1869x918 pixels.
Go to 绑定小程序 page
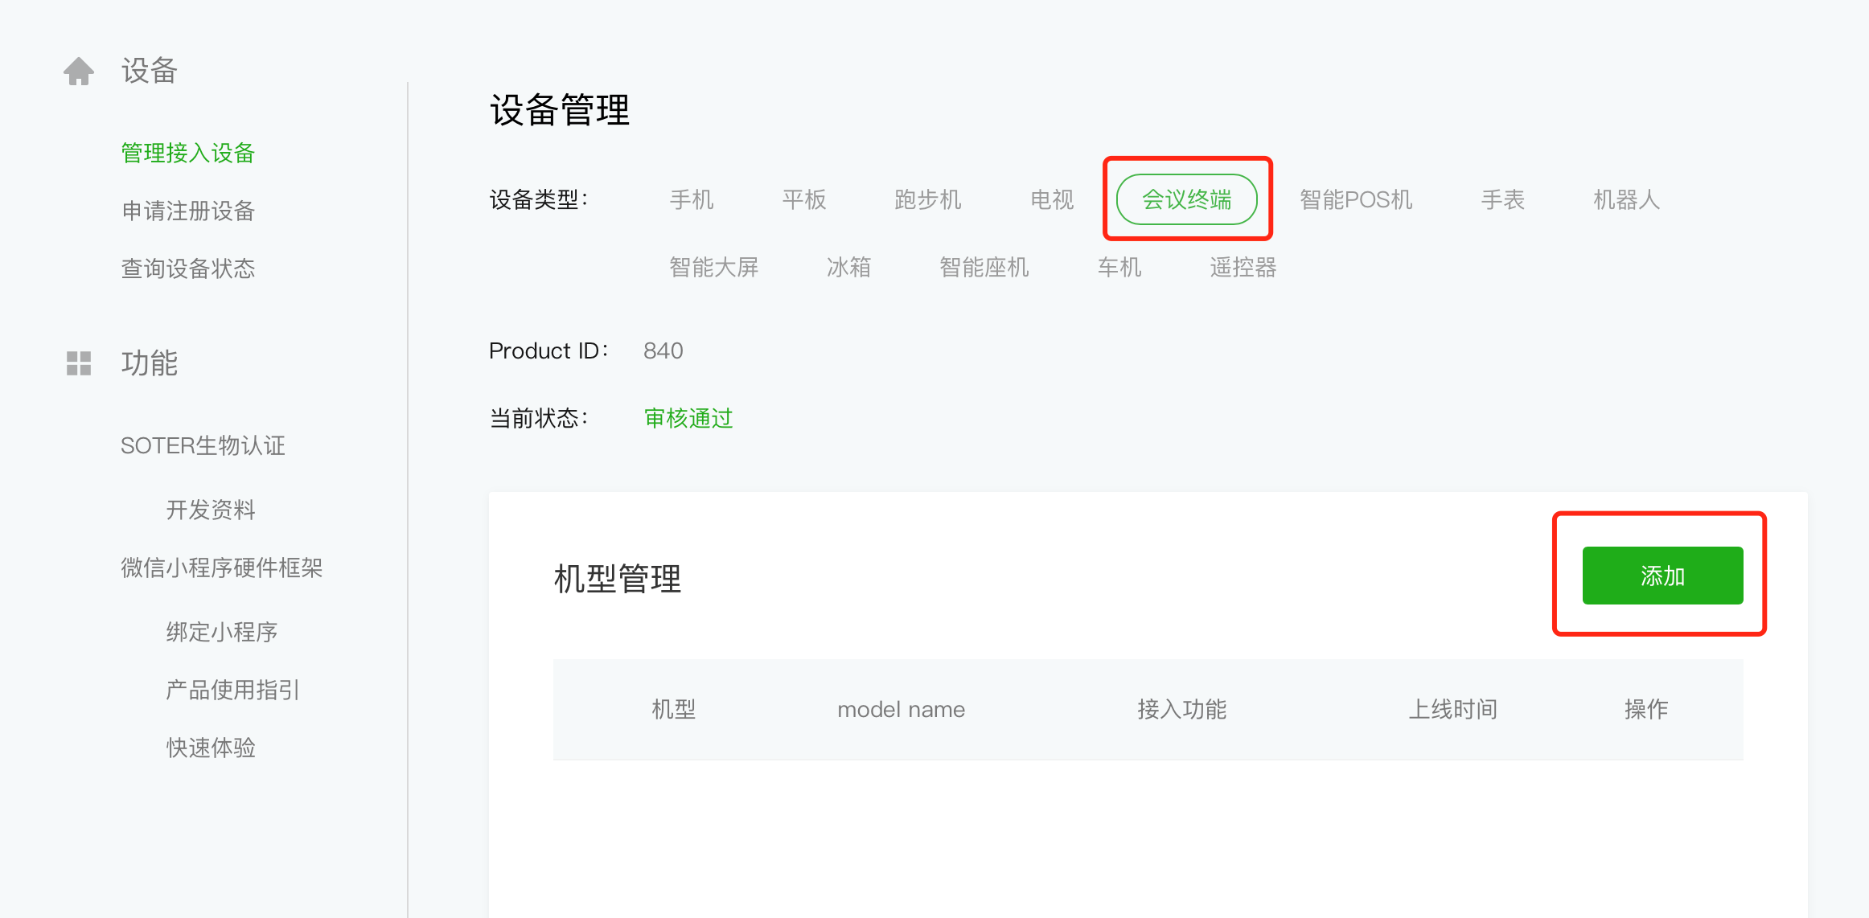point(221,632)
